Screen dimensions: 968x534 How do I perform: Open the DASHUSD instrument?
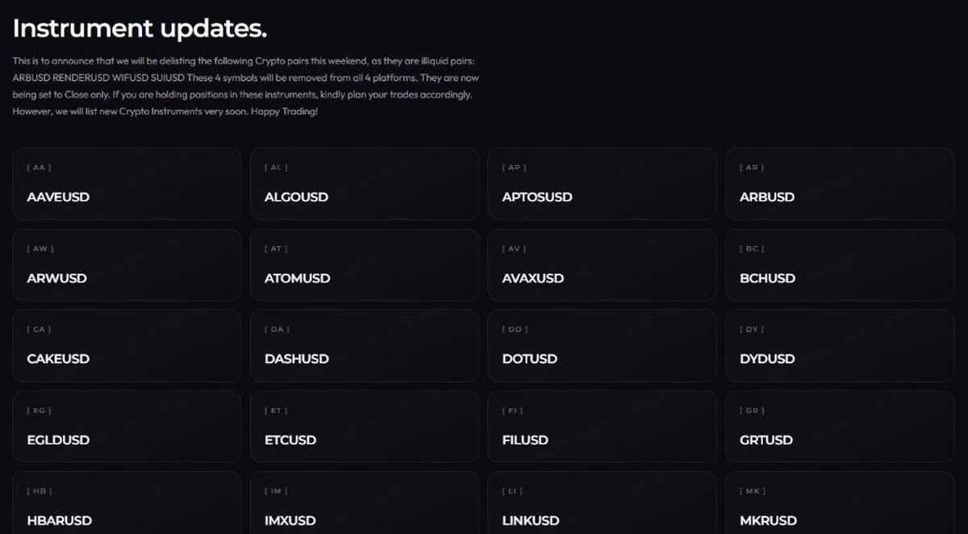click(x=364, y=346)
